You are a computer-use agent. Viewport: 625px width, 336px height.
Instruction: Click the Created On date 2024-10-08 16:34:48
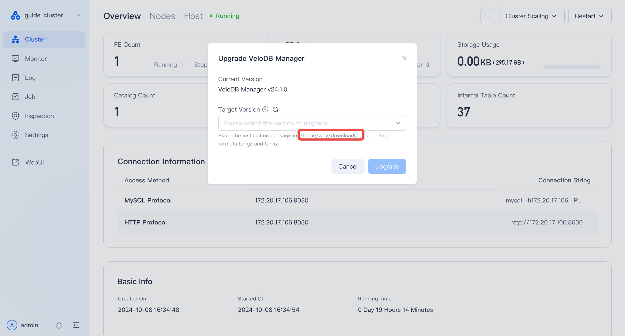tap(149, 310)
